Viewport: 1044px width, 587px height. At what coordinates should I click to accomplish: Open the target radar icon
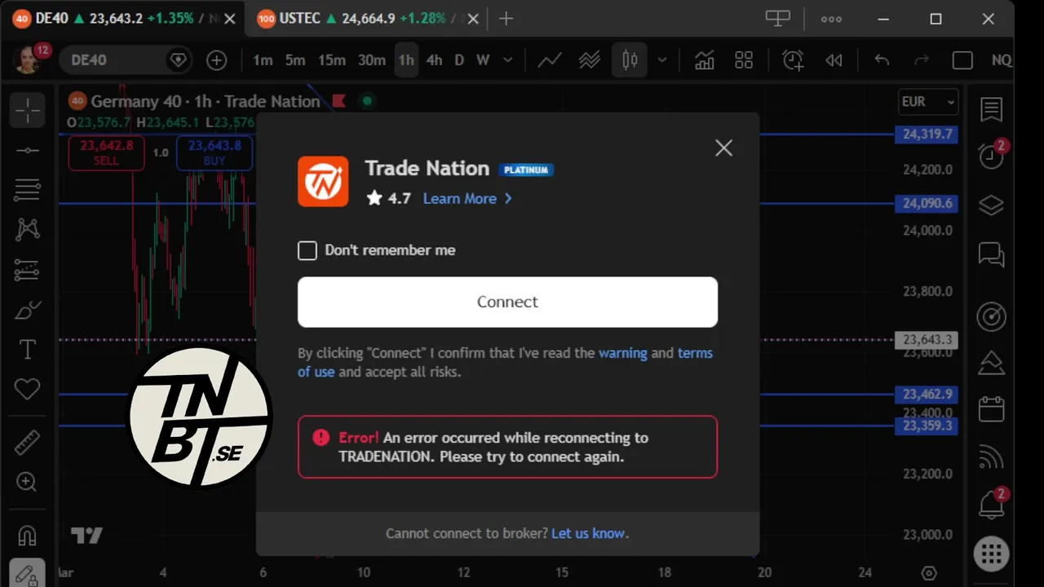click(x=991, y=317)
